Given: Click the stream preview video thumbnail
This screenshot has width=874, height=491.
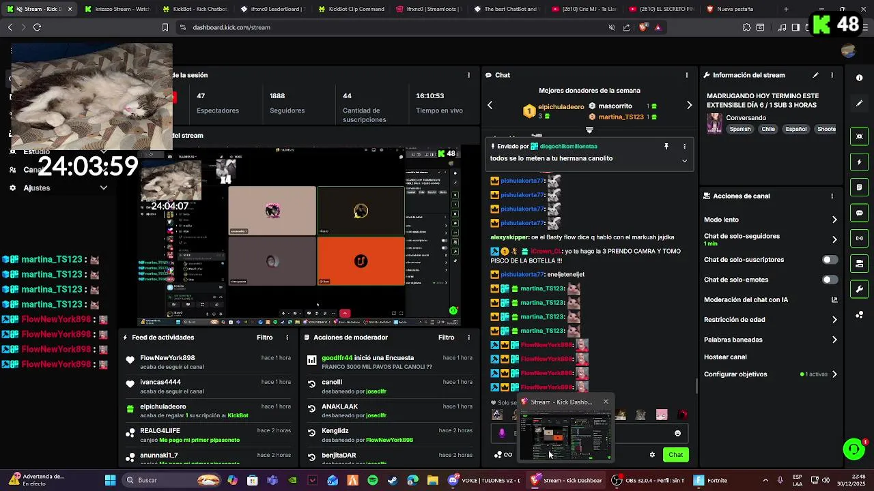Looking at the screenshot, I should point(299,237).
